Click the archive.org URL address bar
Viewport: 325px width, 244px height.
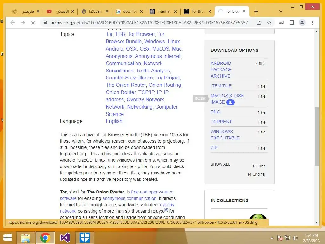[x=149, y=23]
